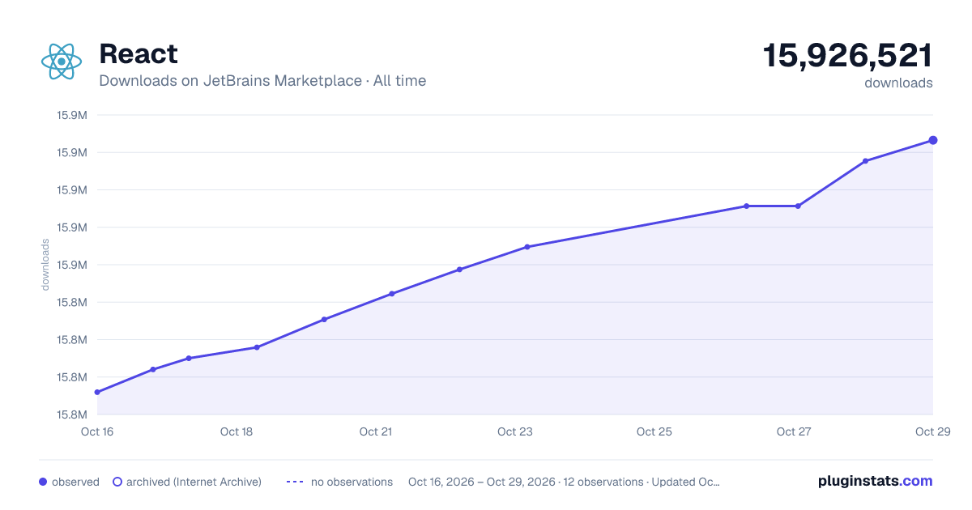The width and height of the screenshot is (972, 510).
Task: Select the data point between Oct 27 and Oct 29
Action: click(x=866, y=161)
